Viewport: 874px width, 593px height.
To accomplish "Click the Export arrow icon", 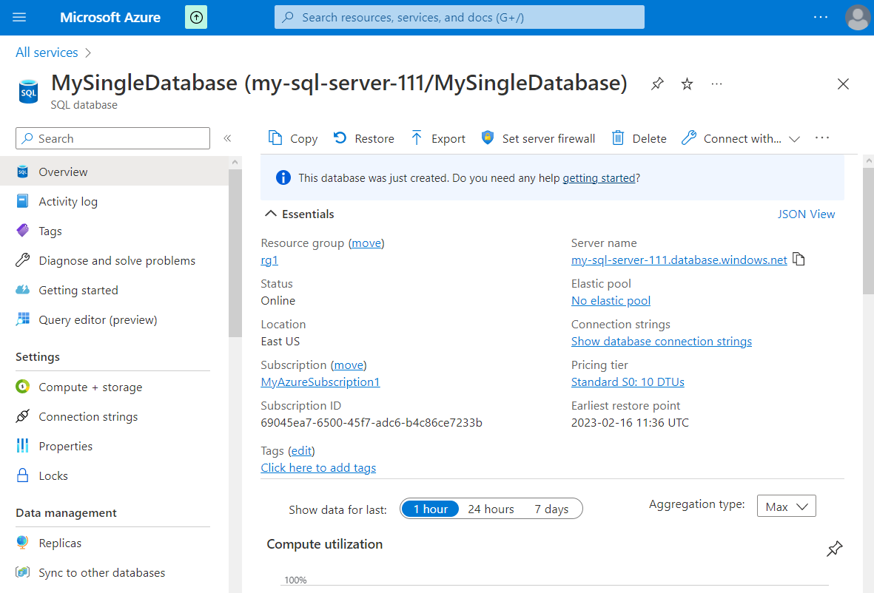I will [417, 138].
